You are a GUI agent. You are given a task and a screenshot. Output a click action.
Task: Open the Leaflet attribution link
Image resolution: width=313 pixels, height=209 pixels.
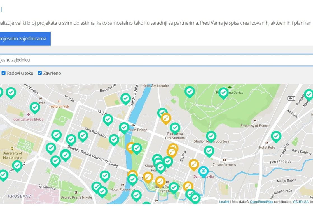click(224, 202)
